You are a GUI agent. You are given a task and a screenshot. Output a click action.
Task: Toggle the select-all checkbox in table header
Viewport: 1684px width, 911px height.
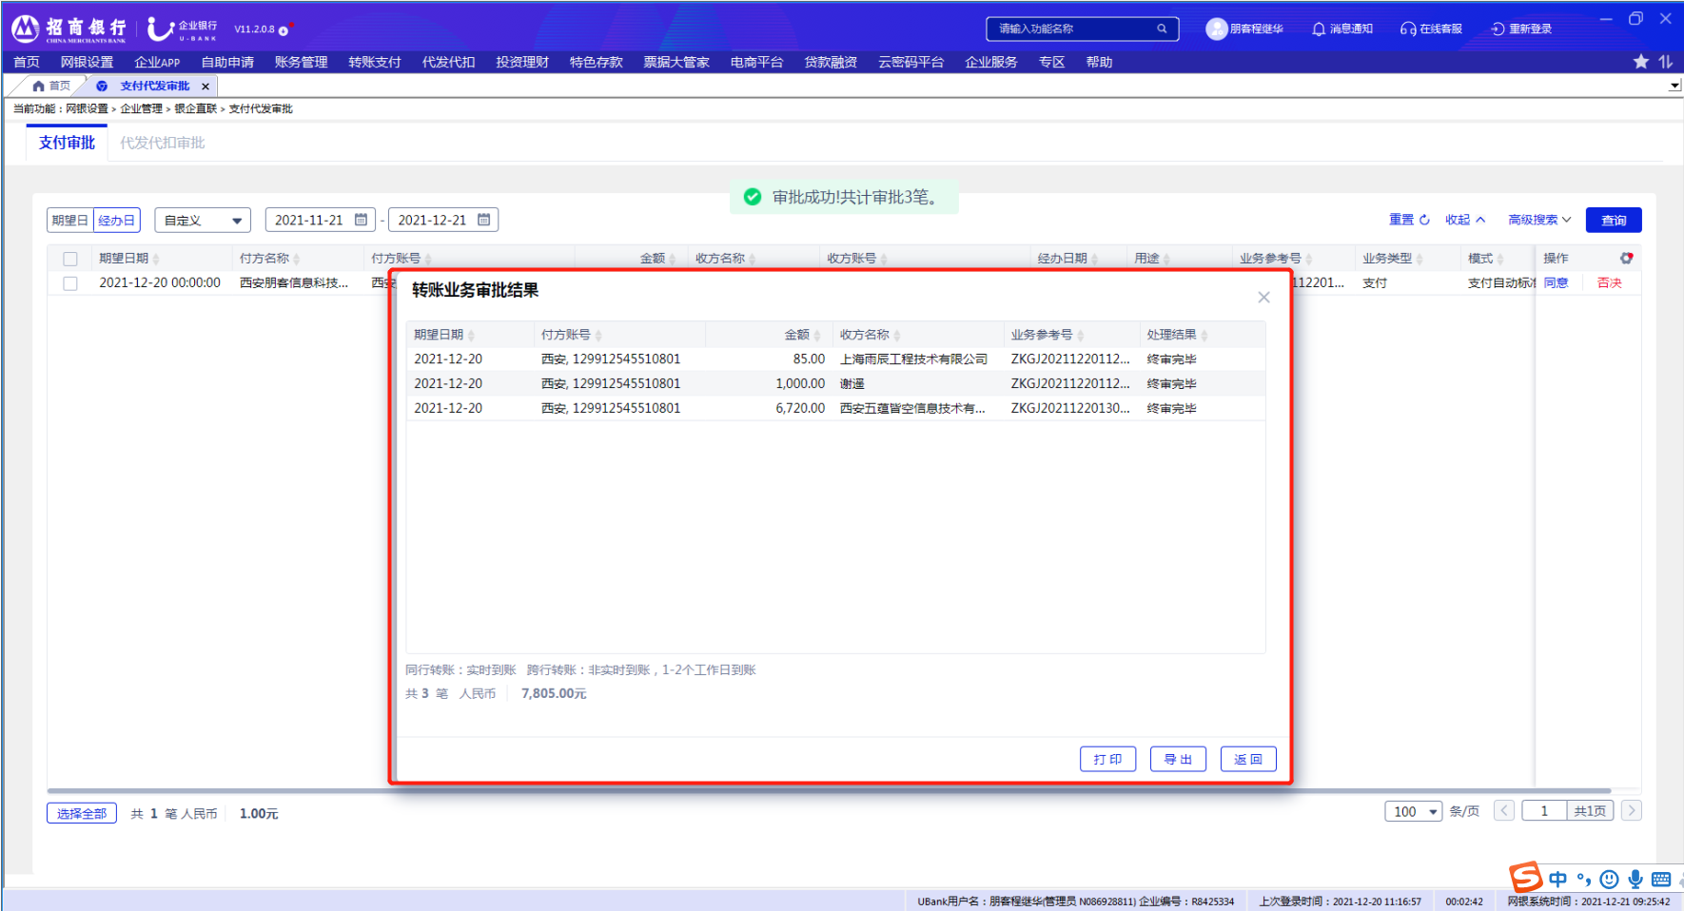70,259
